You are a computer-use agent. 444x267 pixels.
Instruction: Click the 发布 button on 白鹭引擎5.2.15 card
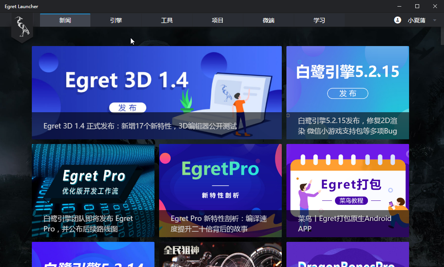(x=347, y=93)
